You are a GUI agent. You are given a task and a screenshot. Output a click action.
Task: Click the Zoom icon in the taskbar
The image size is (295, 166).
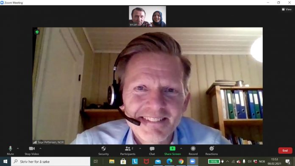click(x=192, y=161)
